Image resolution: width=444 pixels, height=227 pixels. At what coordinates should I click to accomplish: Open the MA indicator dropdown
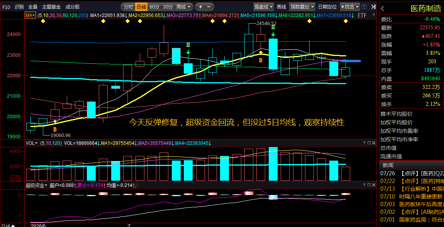coord(30,15)
